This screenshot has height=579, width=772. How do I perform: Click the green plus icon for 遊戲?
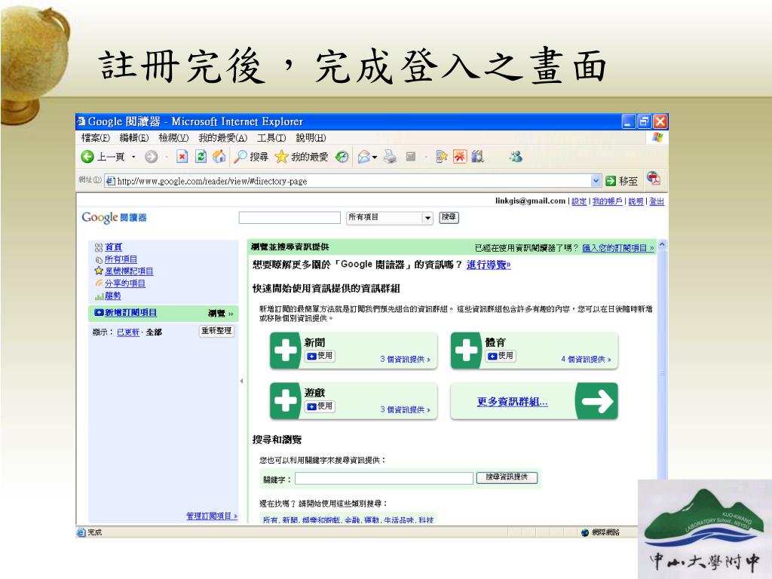pos(286,401)
